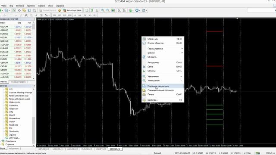The image size is (276, 155).
Task: Switch to Избранное tab in Navigator
Action: [13, 149]
